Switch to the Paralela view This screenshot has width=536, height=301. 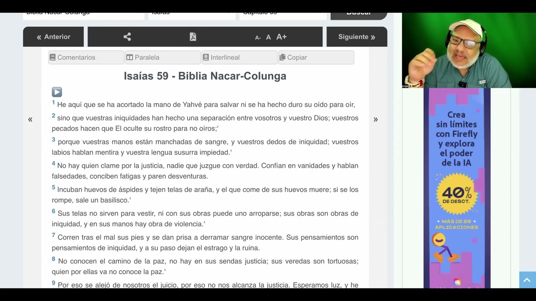click(162, 57)
